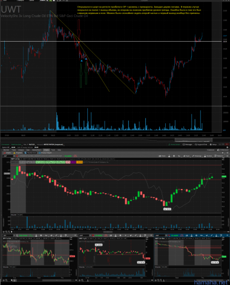Open the Studies flask icon
230x285 pixels.
point(208,156)
